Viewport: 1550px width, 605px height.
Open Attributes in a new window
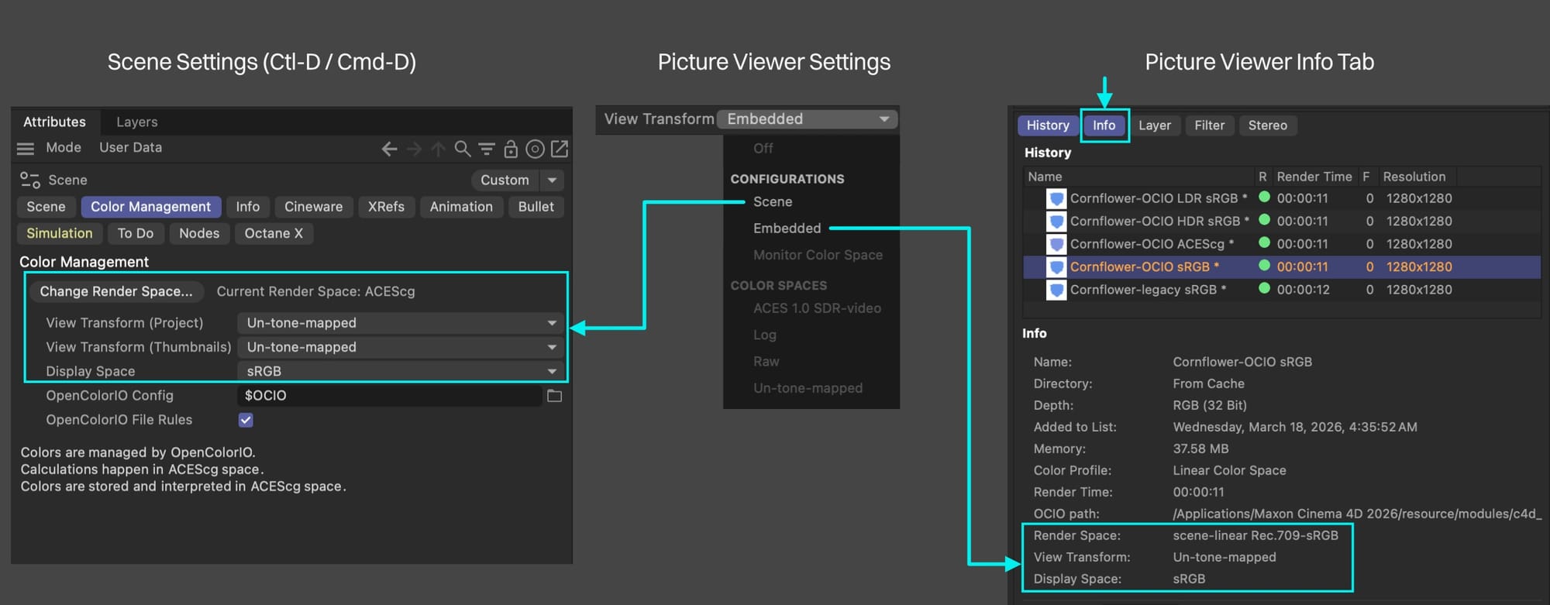[x=560, y=149]
